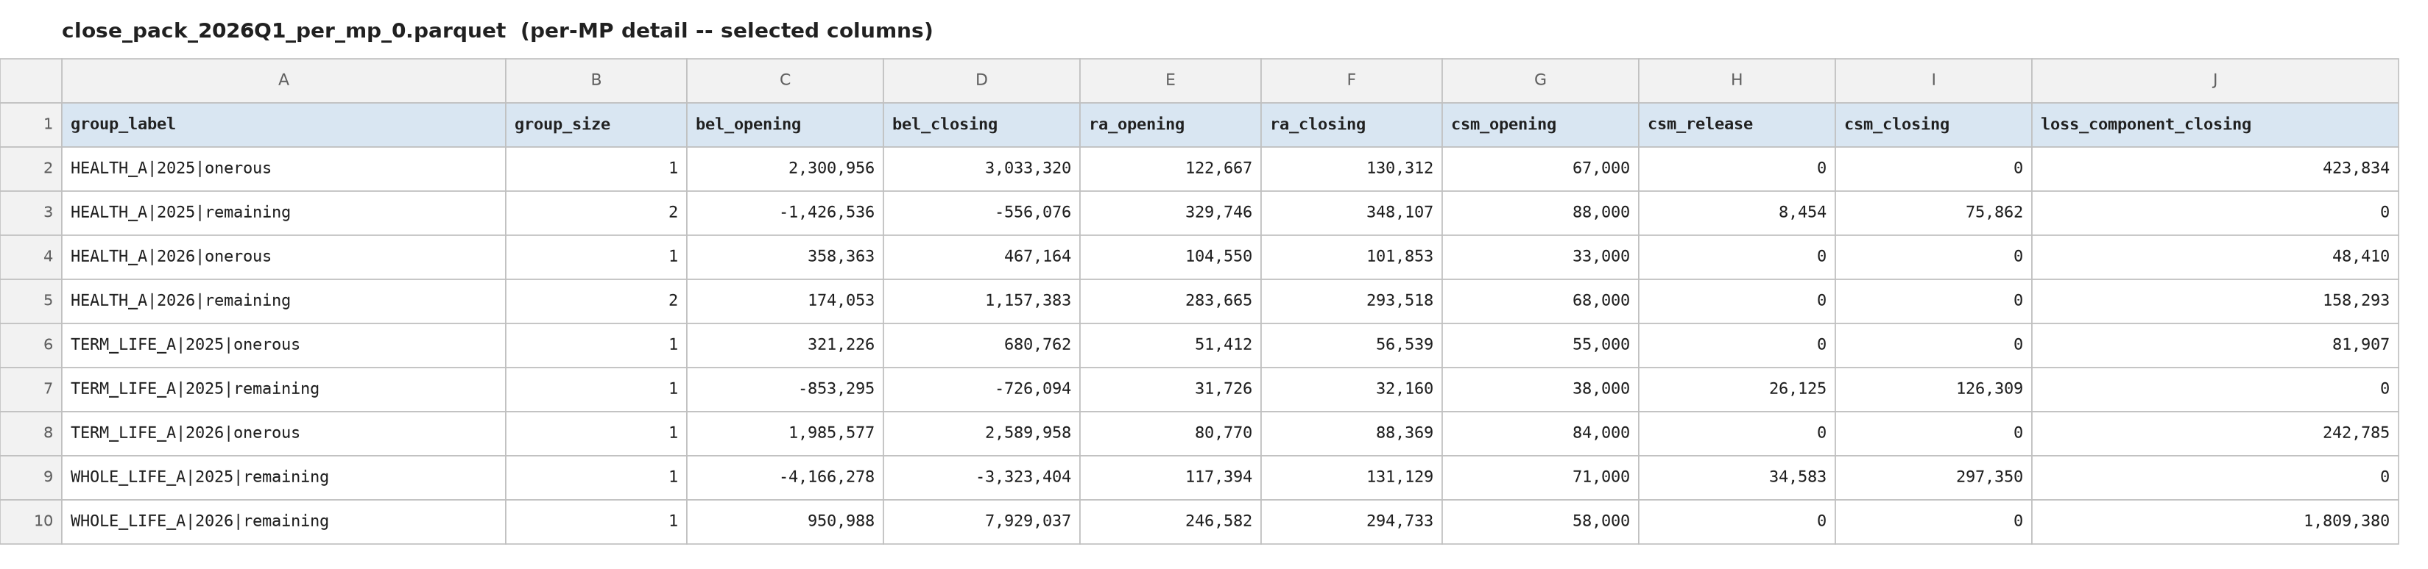Viewport: 2428px width, 569px height.
Task: Click bel_opening value 174,053
Action: (785, 302)
